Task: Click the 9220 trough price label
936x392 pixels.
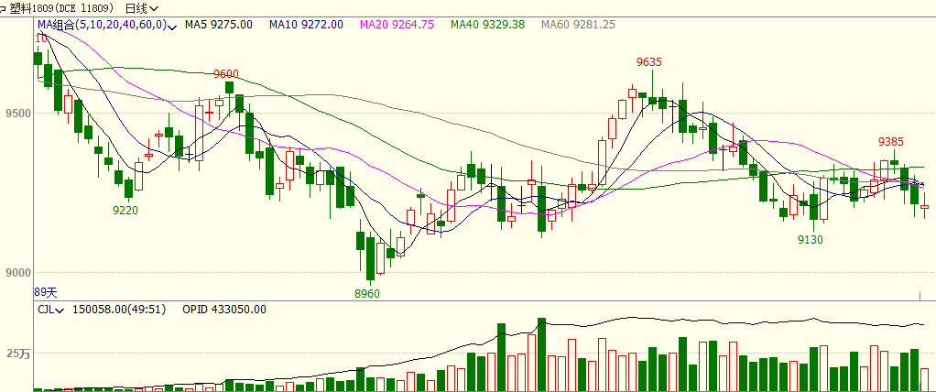Action: 125,210
